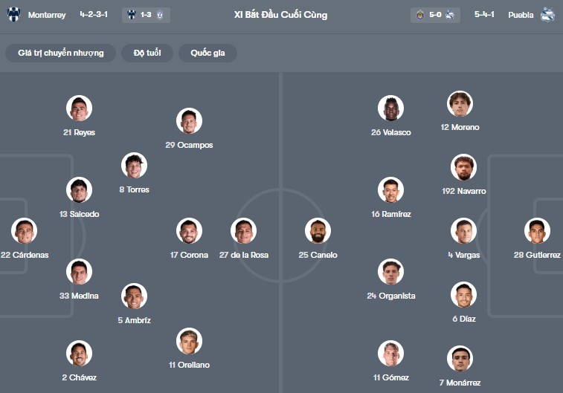This screenshot has height=393, width=563.
Task: Open Monterrey's 1-3 last match result
Action: [146, 14]
